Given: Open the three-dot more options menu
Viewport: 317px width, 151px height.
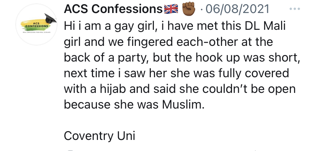Looking at the screenshot, I should pos(295,9).
